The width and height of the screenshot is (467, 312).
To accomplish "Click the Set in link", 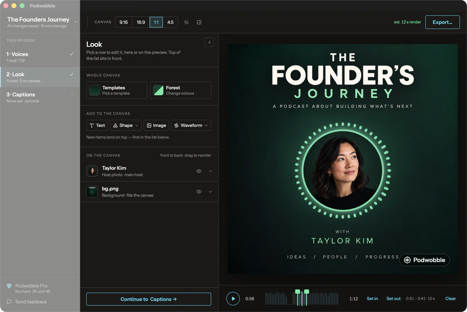I will [372, 299].
